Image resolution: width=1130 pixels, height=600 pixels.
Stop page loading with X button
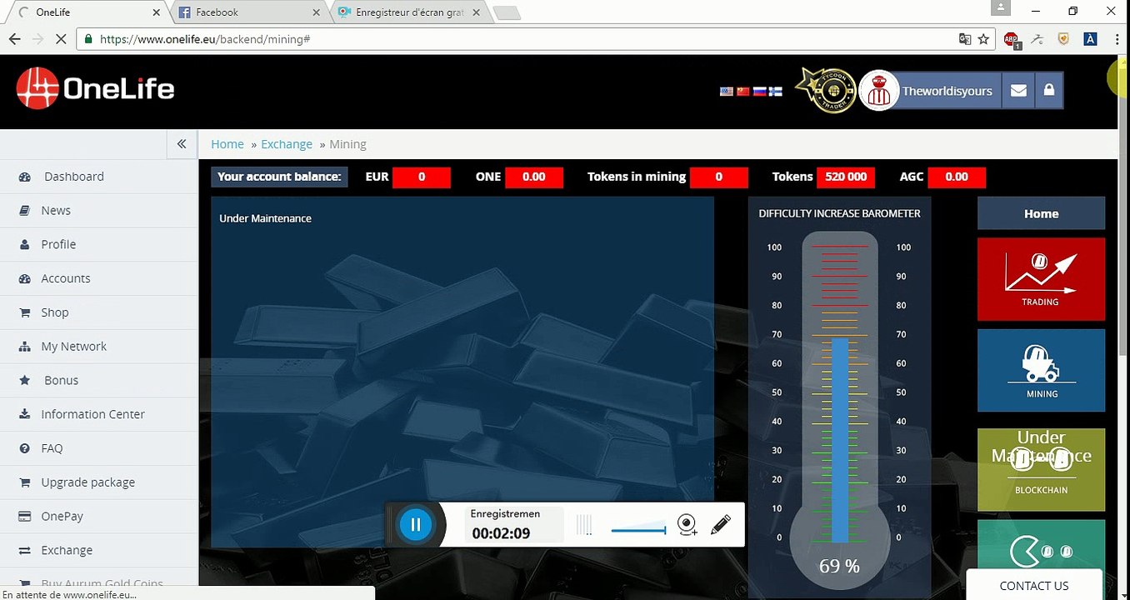(x=61, y=39)
